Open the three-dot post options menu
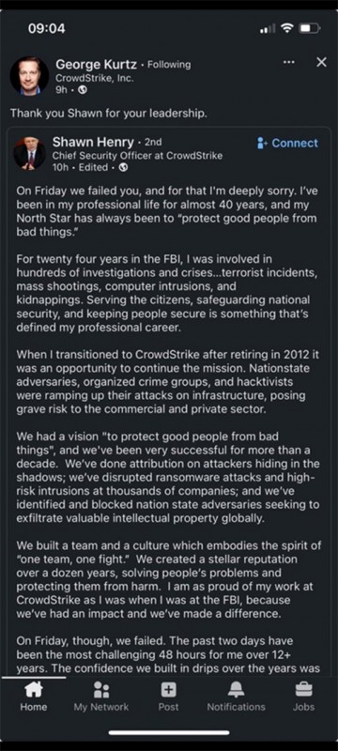 [288, 62]
